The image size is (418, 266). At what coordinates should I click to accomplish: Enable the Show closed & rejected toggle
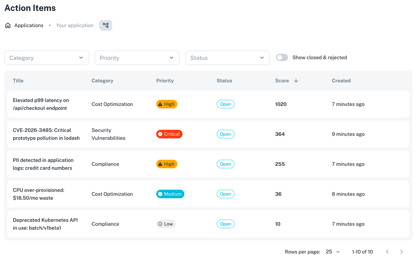click(x=282, y=57)
